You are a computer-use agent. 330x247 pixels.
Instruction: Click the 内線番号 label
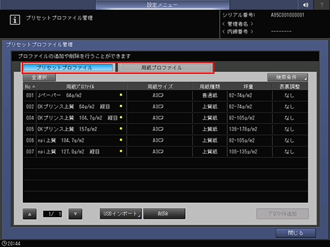(x=237, y=32)
